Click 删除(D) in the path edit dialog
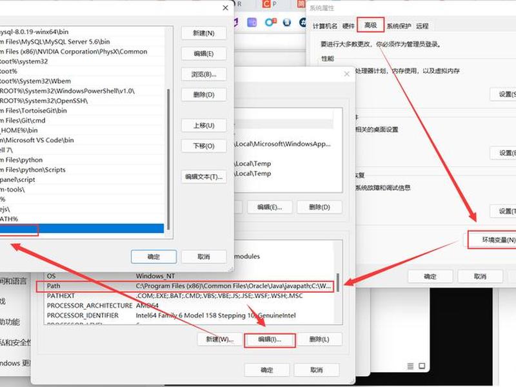Screen dimensions: 516x387 (204, 95)
